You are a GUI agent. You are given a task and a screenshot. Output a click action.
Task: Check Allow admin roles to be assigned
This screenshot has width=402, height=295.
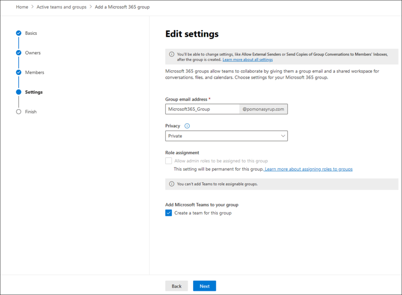tap(168, 161)
